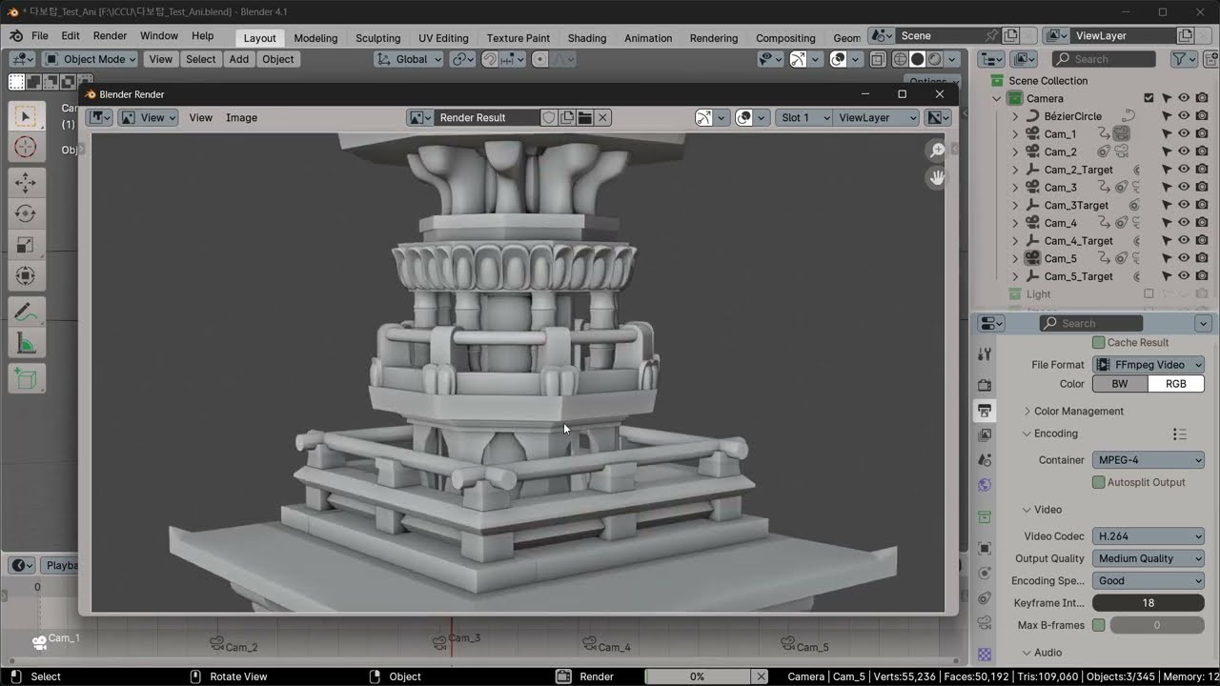Open the Render properties tab
Viewport: 1220px width, 686px height.
[x=985, y=385]
